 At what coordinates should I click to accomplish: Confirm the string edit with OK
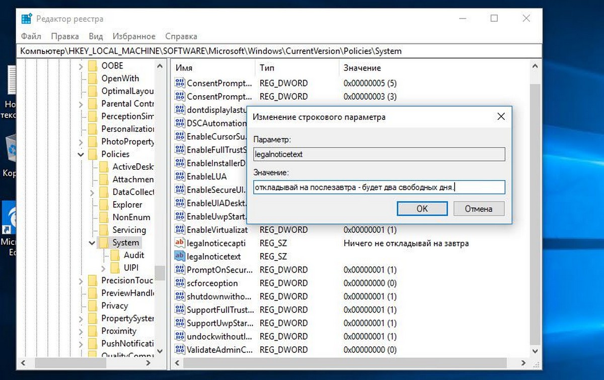click(x=422, y=209)
